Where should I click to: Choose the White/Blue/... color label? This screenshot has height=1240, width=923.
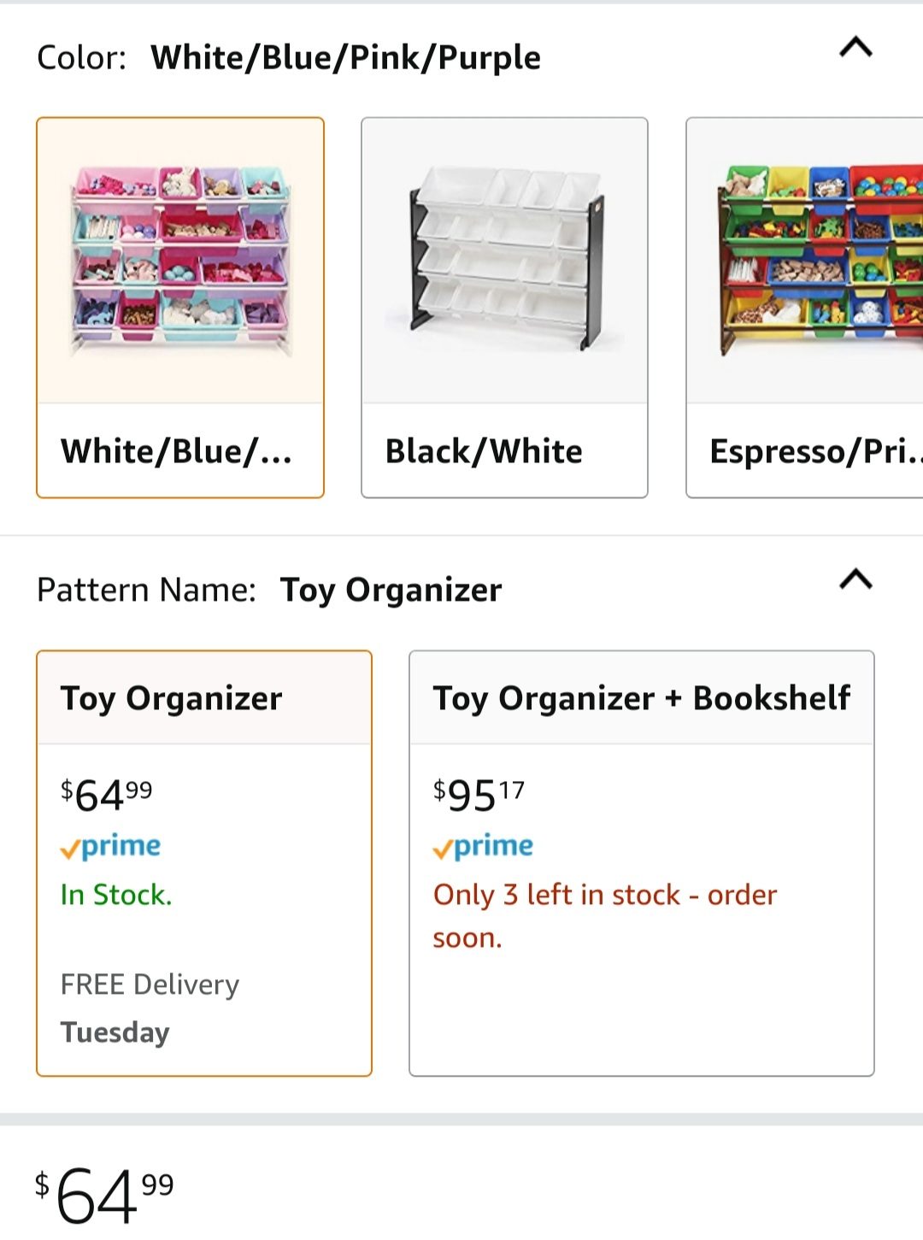click(x=176, y=451)
